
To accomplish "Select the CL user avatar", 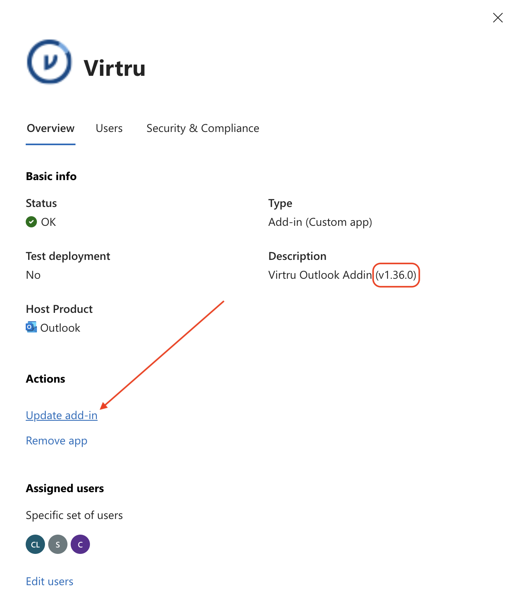I will tap(35, 544).
